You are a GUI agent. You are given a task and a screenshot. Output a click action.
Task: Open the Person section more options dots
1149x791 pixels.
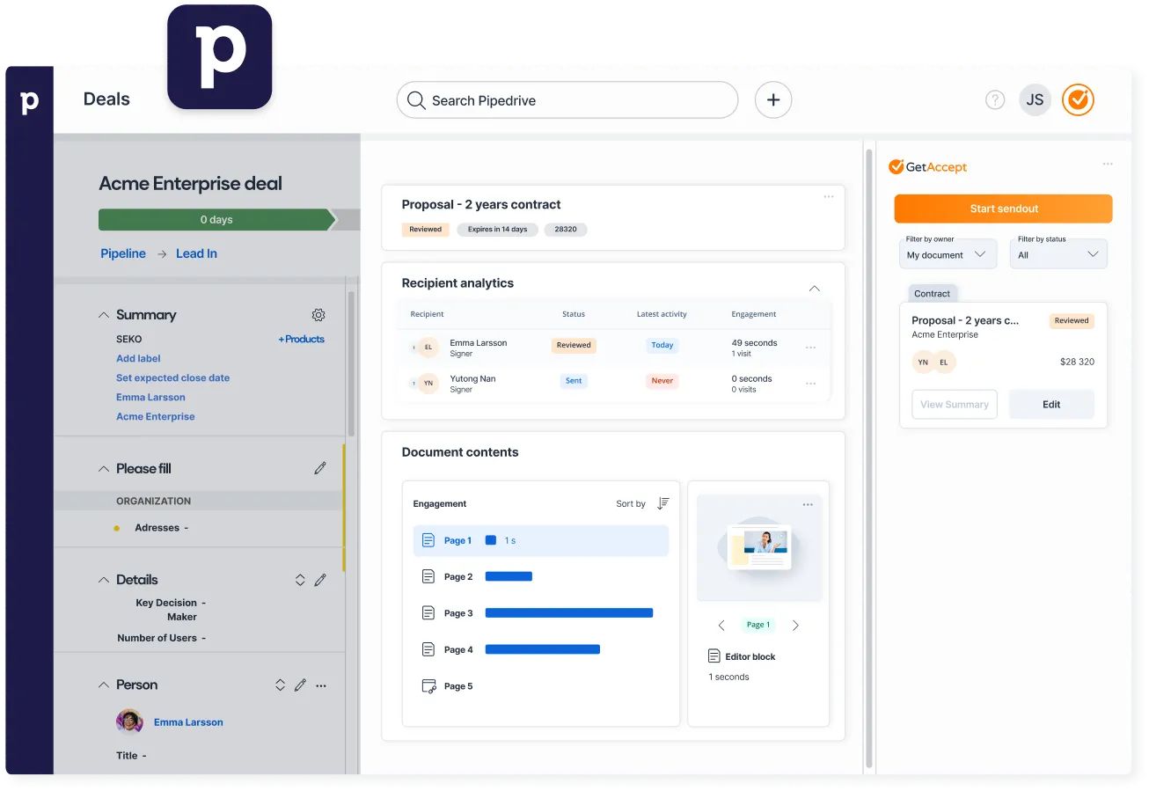(321, 685)
